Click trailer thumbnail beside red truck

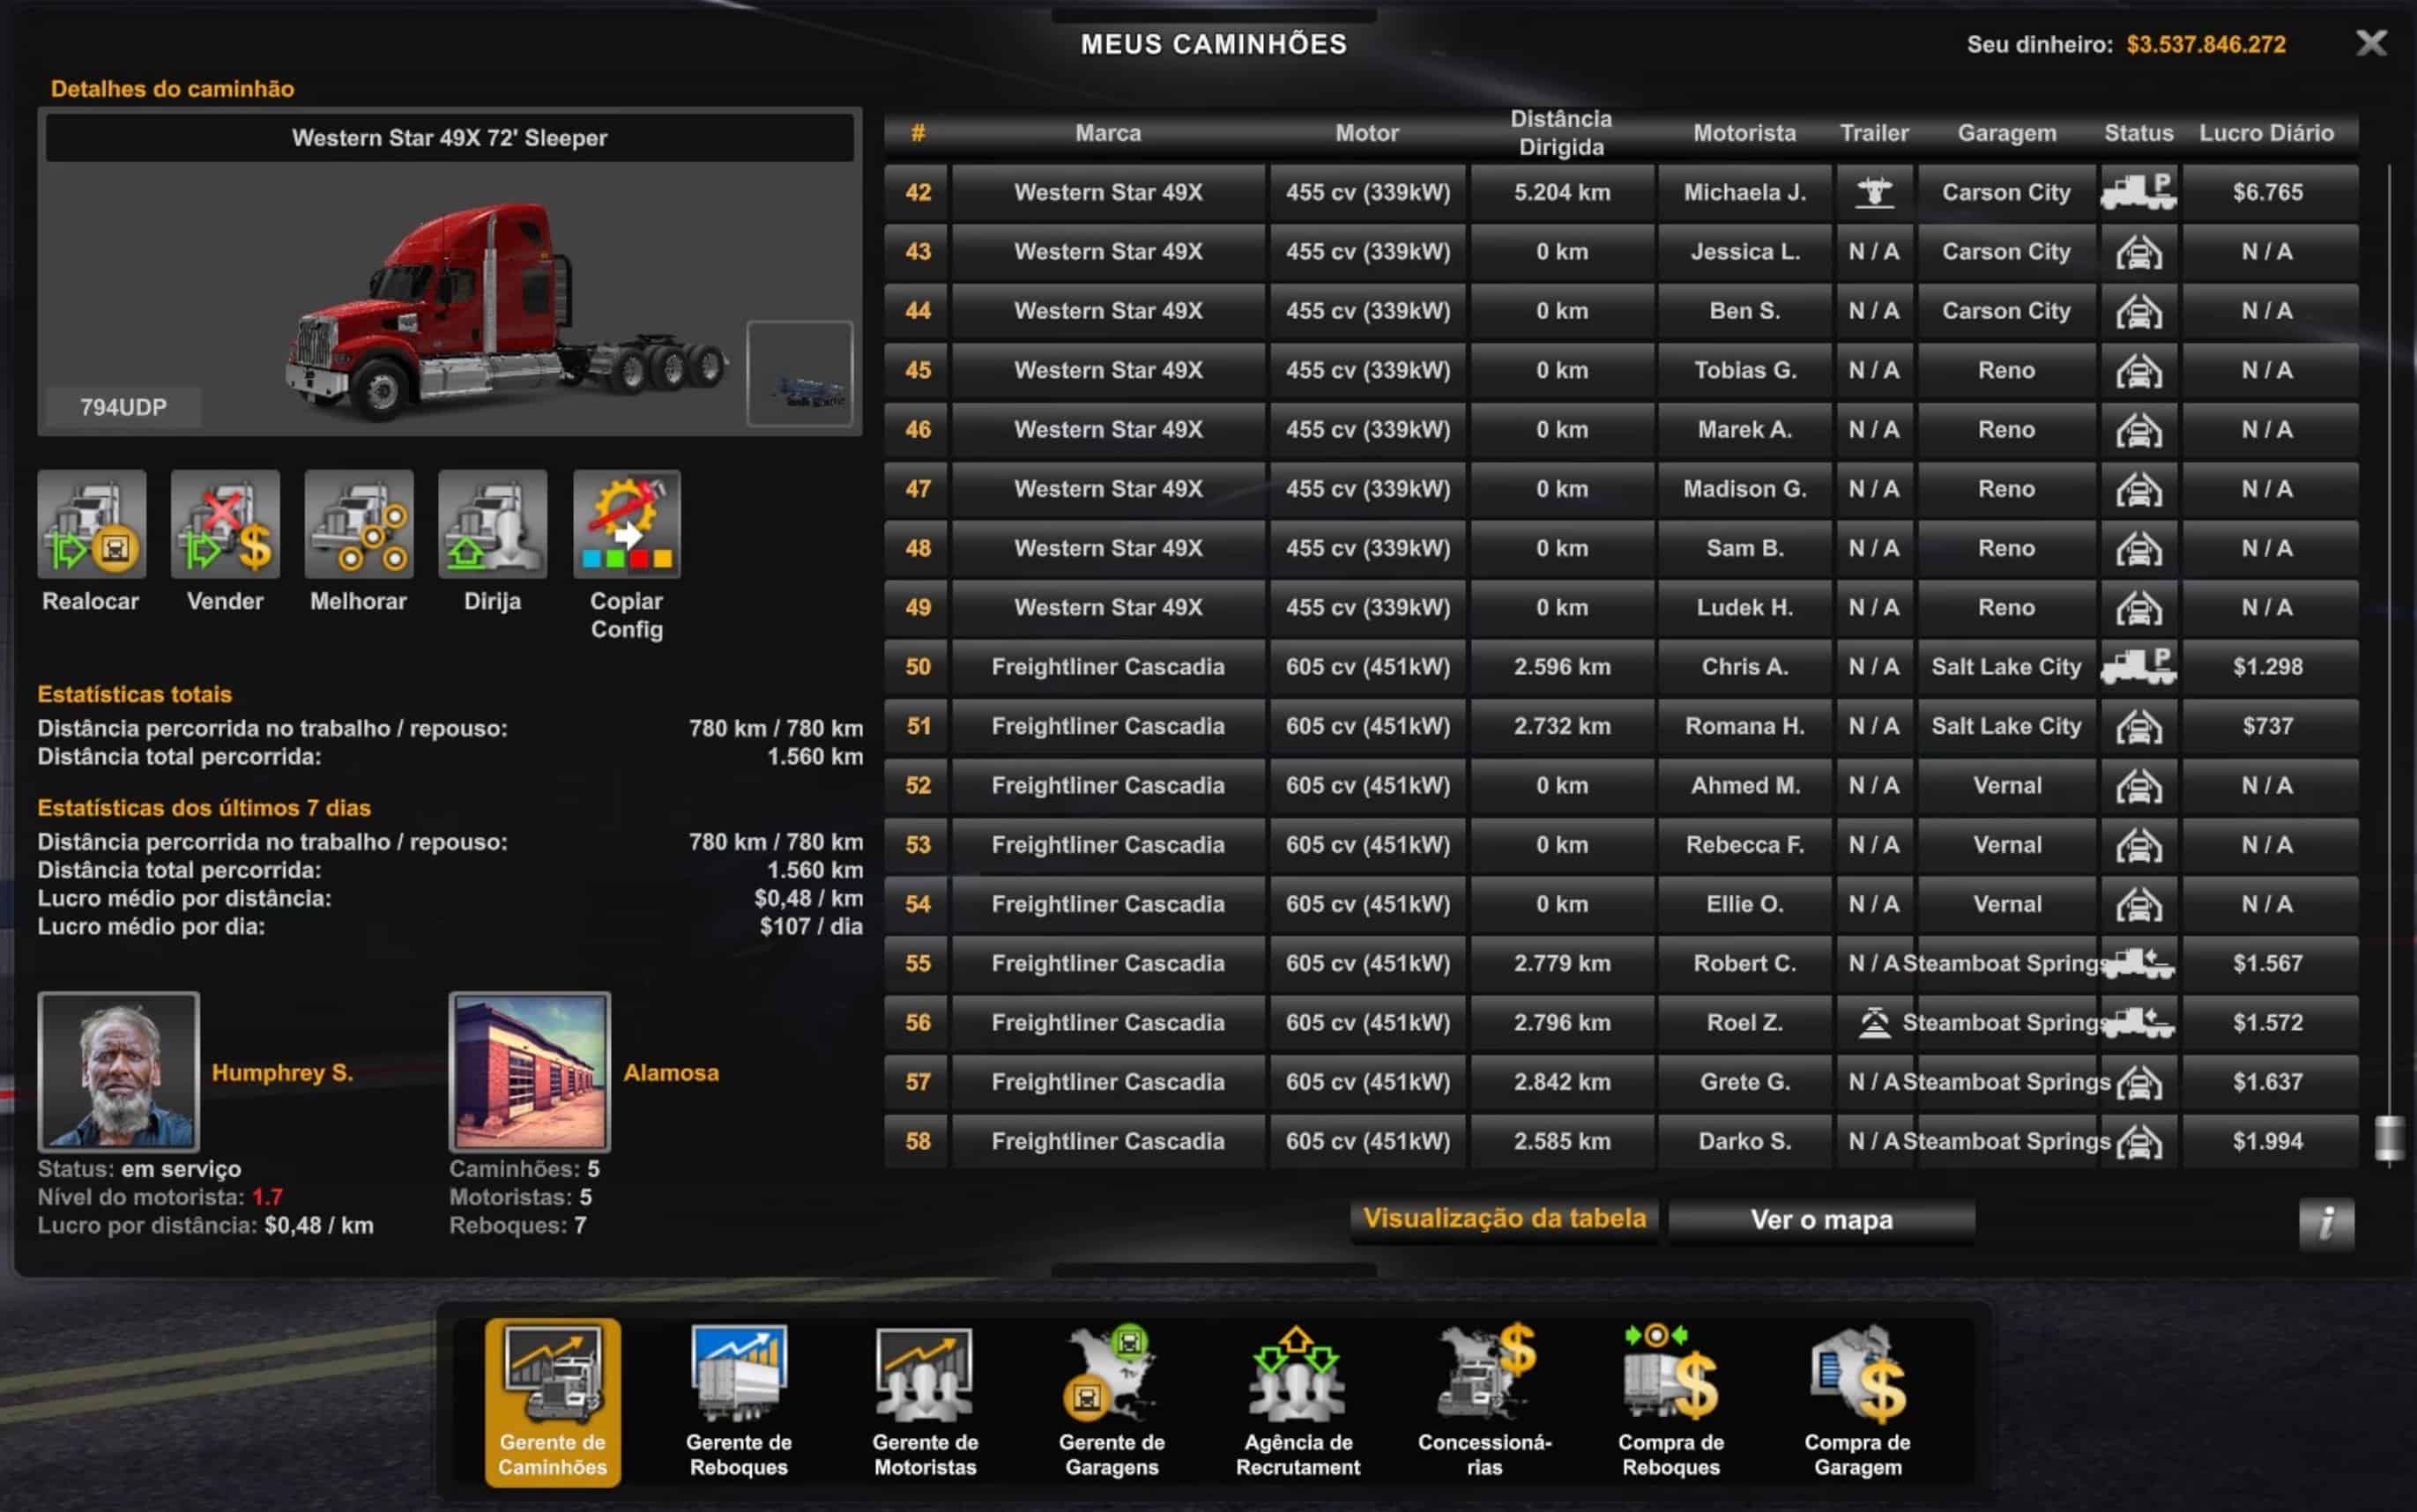799,374
